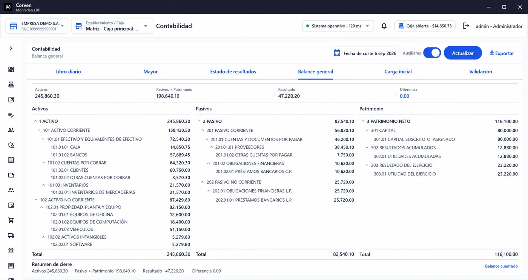Collapse the 201.01.01 PROVEEDORES node
528x280 pixels.
coord(212,147)
